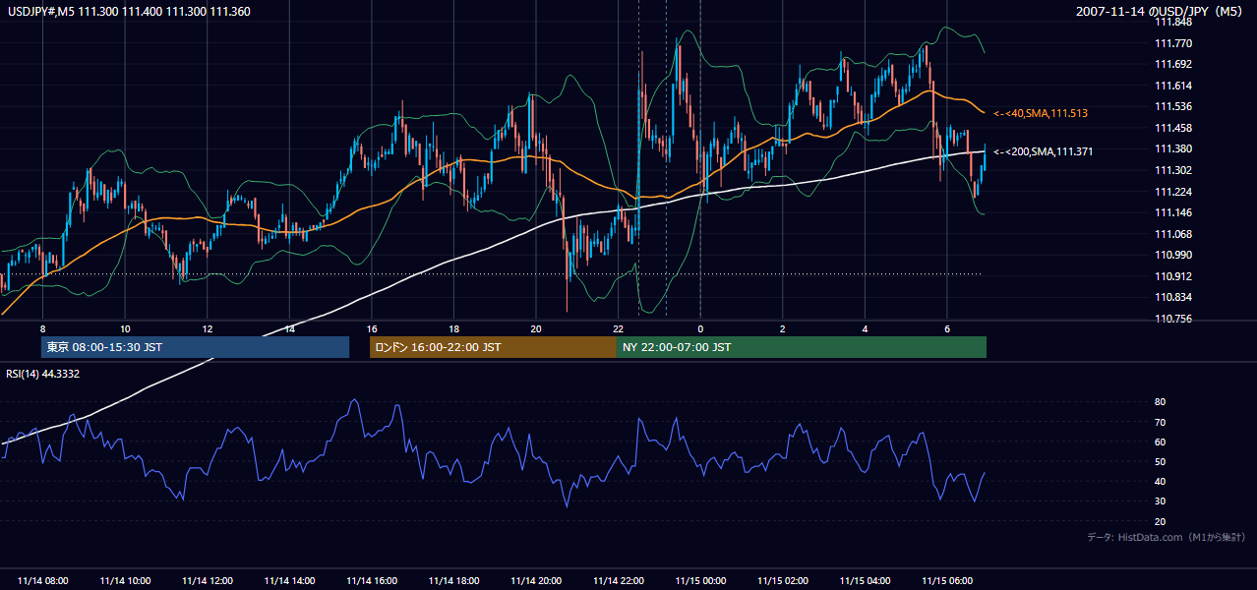Click the RSI(14) 44.3332 indicator label
This screenshot has height=590, width=1257.
coord(43,373)
